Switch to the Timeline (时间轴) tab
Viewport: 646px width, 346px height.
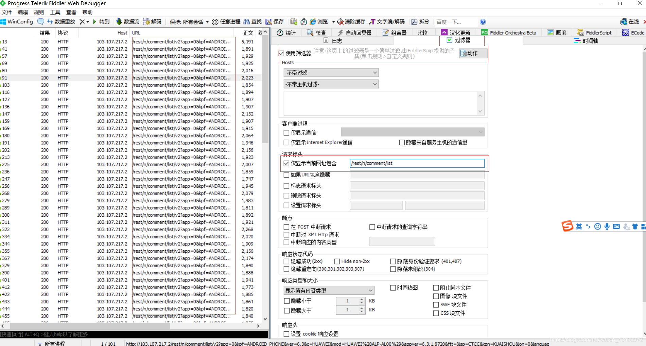click(x=586, y=41)
